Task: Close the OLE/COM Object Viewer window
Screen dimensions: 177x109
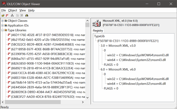Action: pyautogui.click(x=171, y=4)
